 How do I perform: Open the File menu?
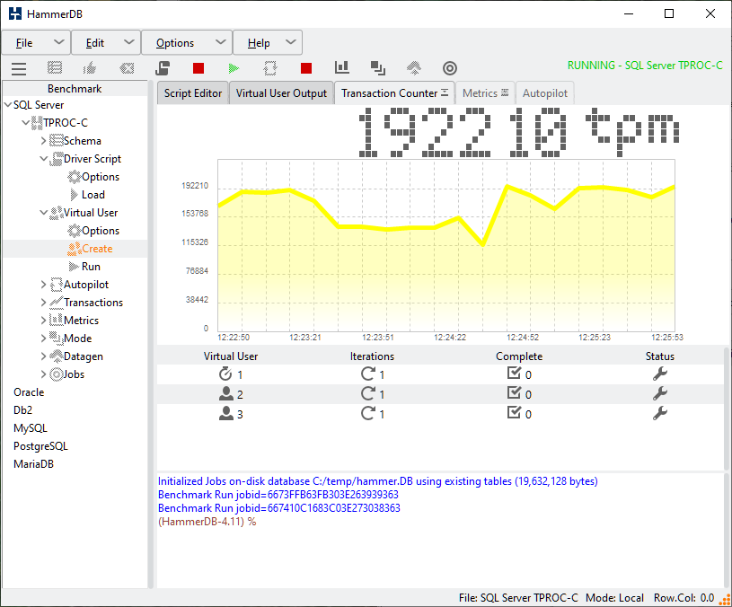click(x=36, y=43)
